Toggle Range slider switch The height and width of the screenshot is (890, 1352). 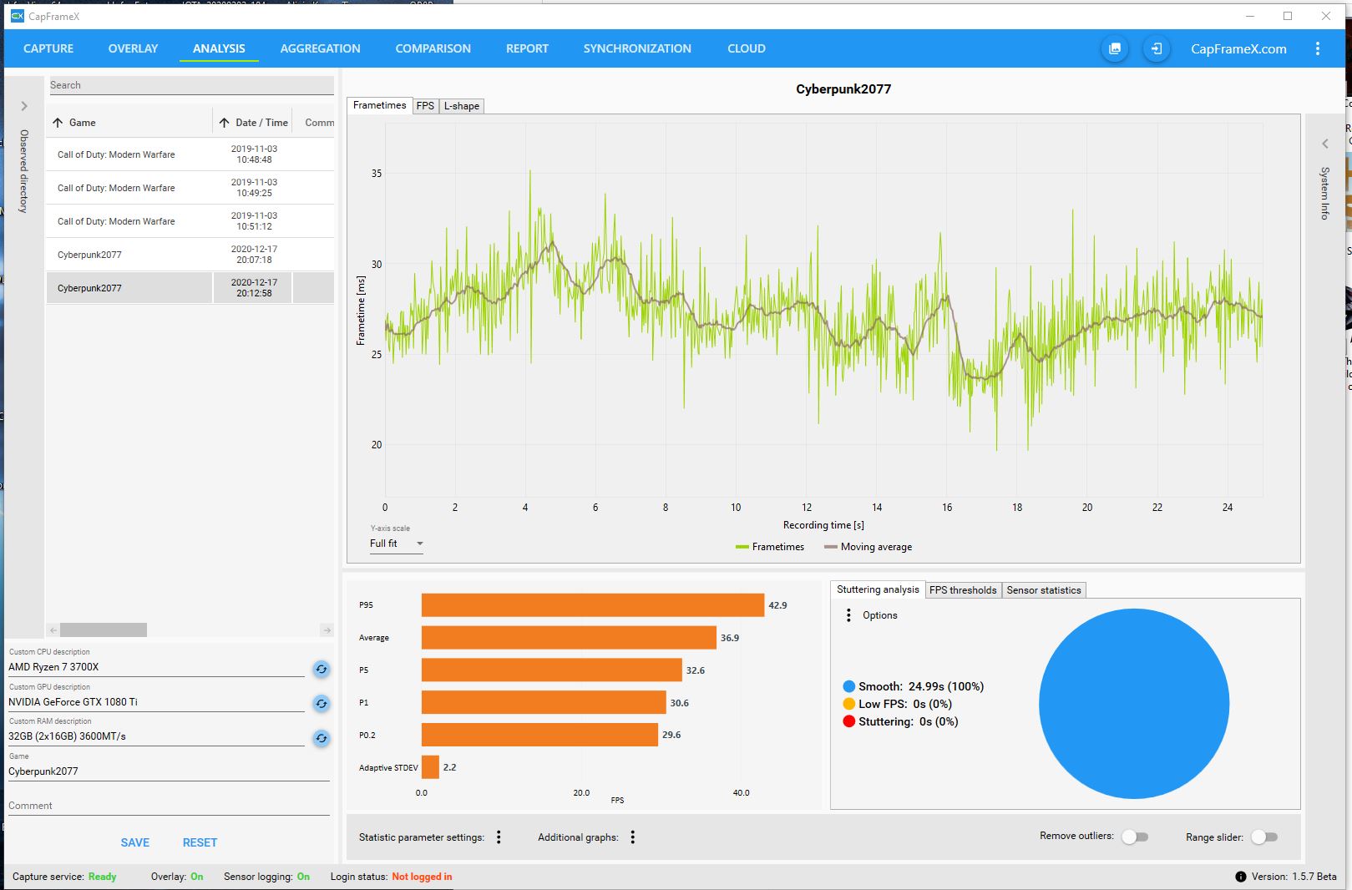[x=1263, y=837]
